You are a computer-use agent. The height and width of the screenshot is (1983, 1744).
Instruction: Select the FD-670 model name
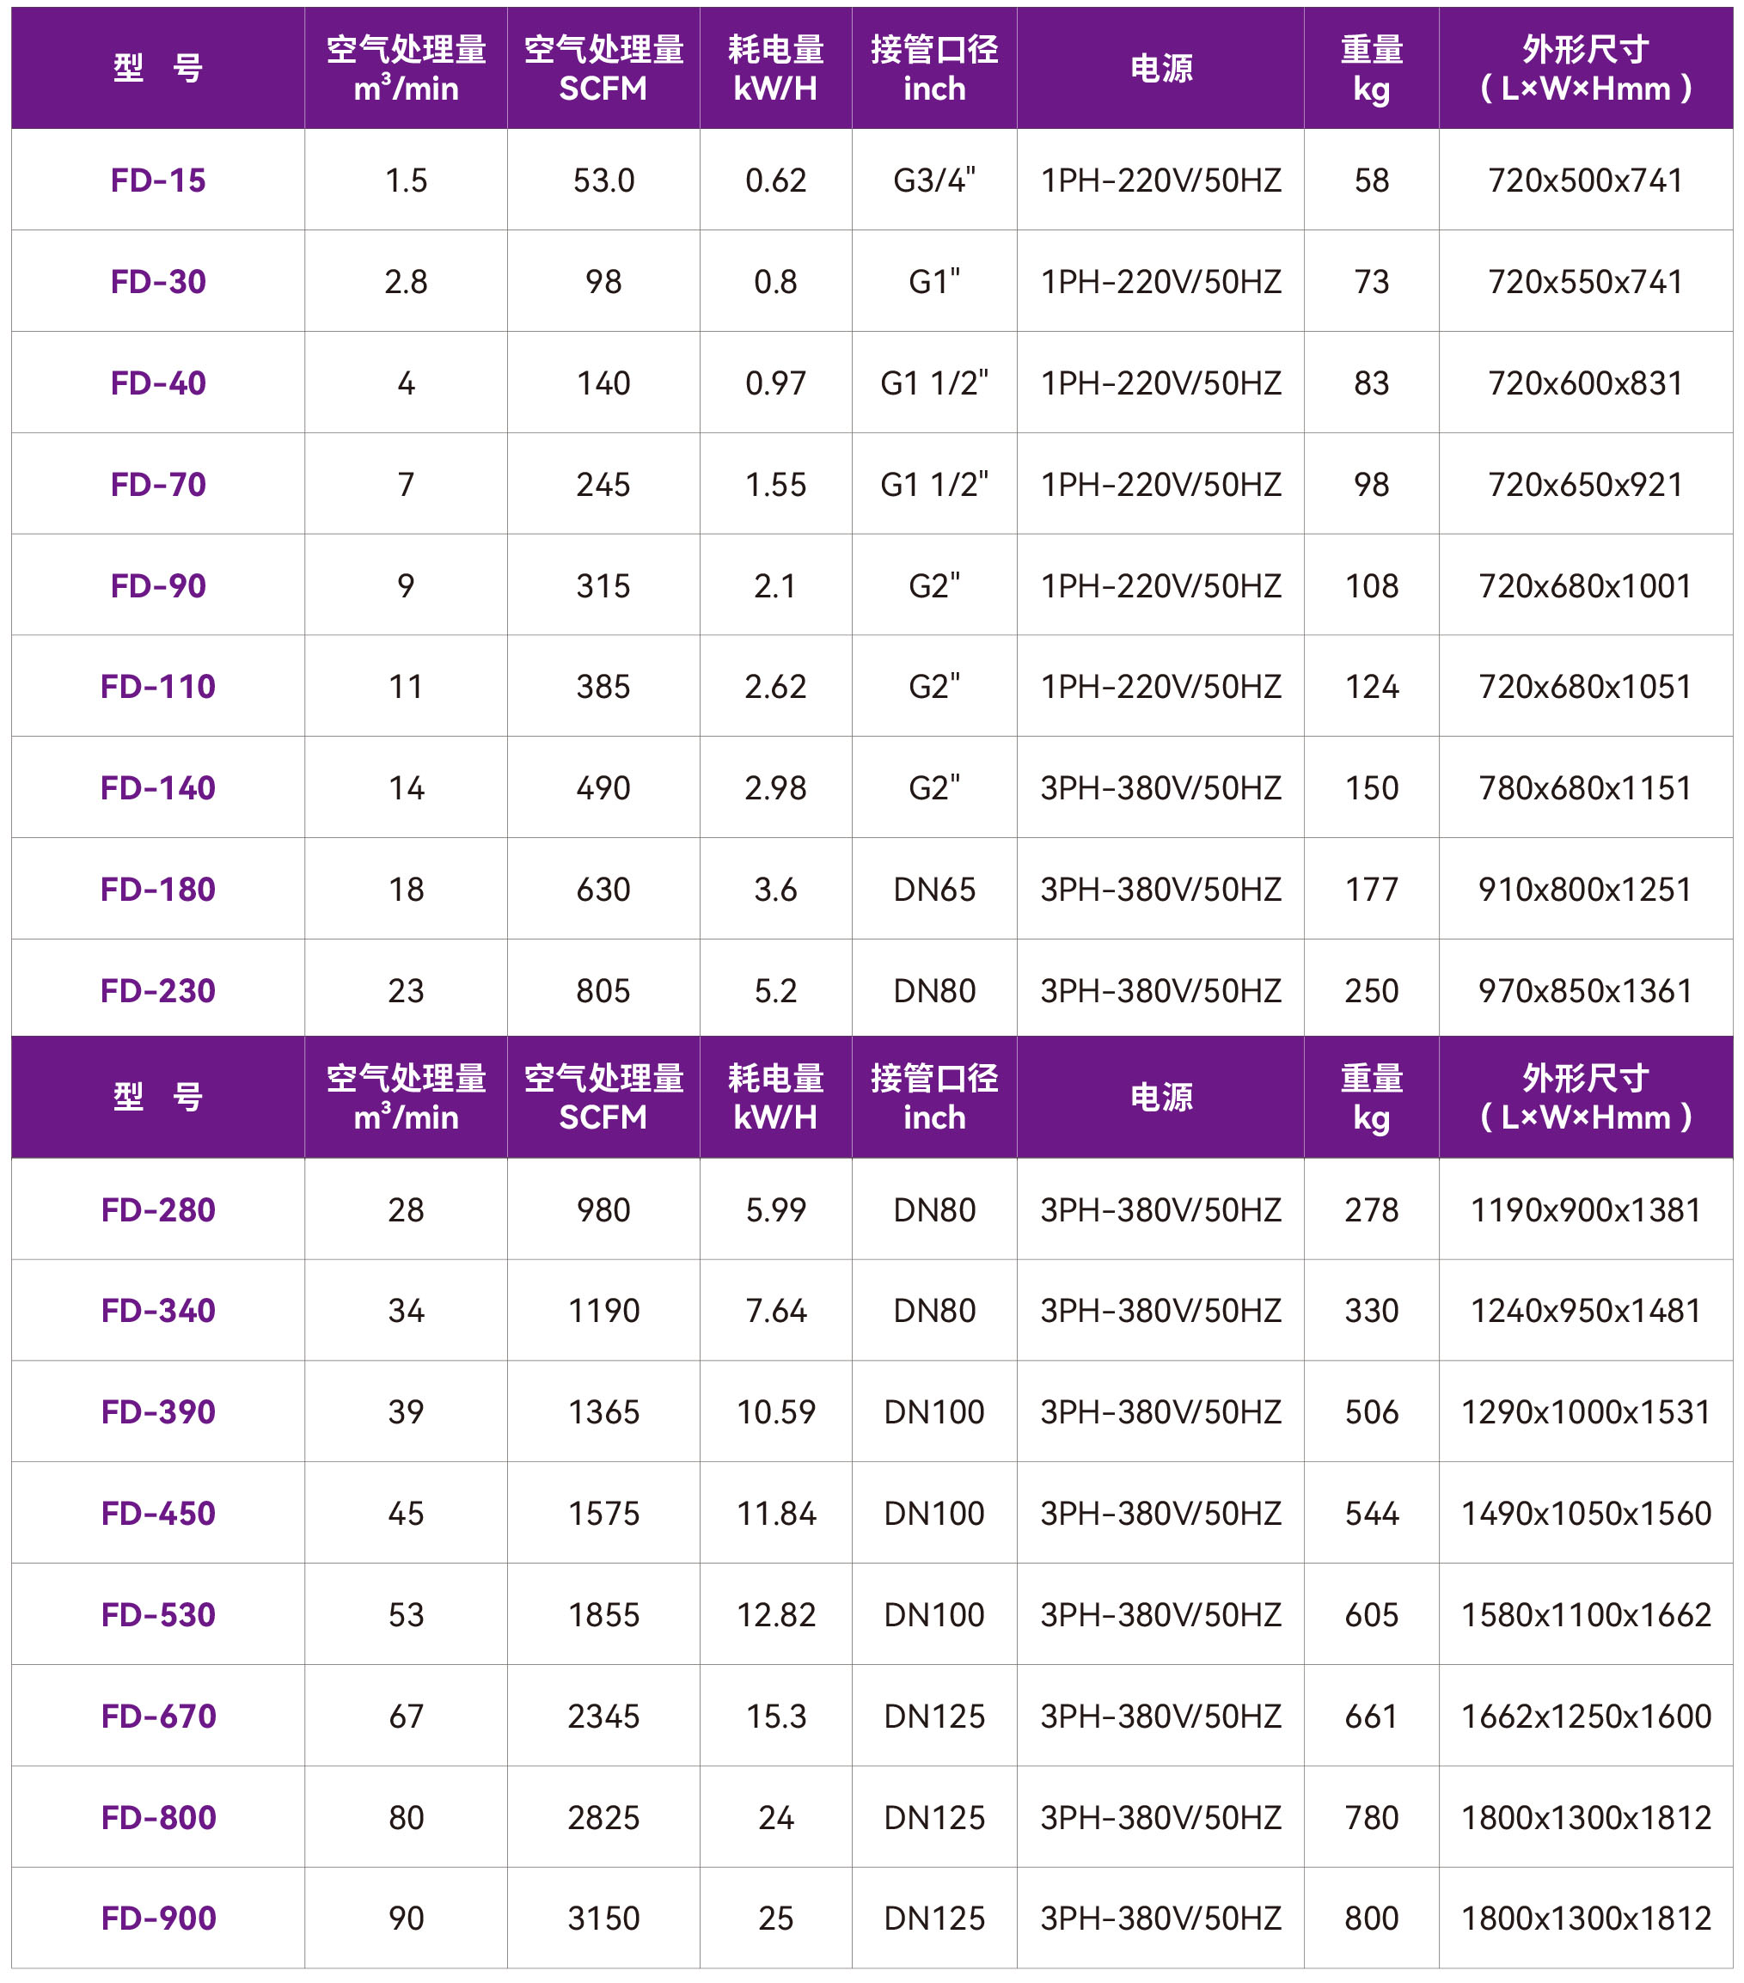point(158,1715)
